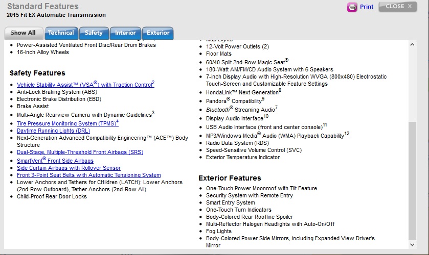Click Bluetooth Streaming Audio item
Viewport: 429px width, 255px height.
click(x=241, y=110)
